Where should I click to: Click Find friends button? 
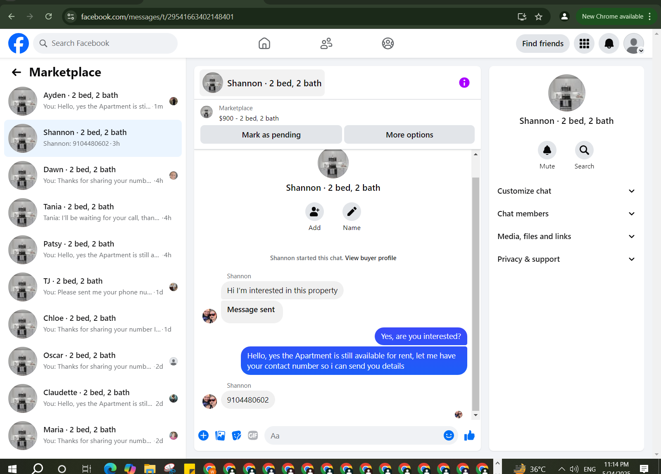tap(543, 43)
